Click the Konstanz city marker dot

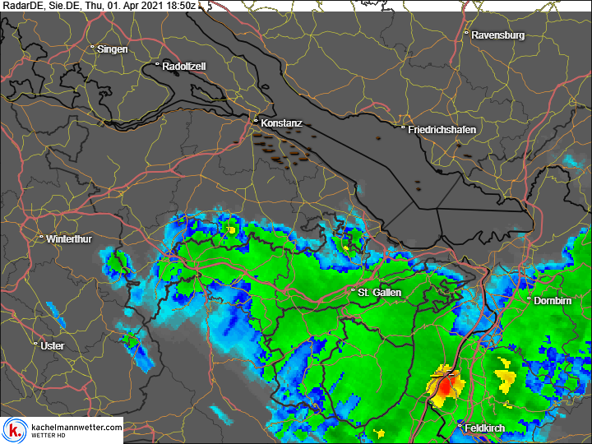click(x=257, y=120)
